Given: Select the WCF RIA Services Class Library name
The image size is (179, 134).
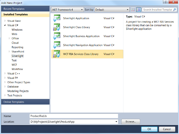Looking at the screenshot, I should 81,54.
